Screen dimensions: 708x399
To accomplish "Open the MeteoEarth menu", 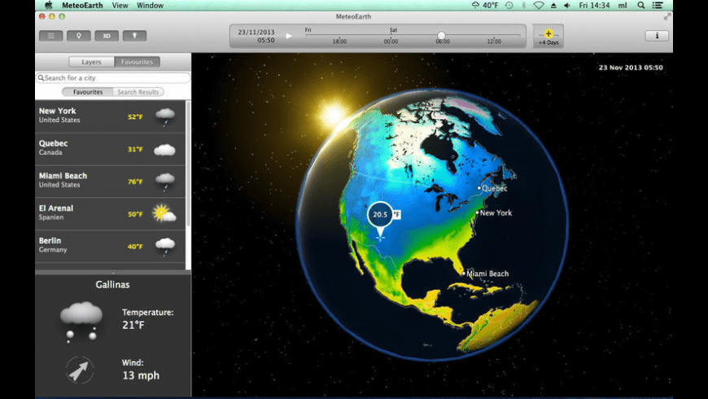I will click(82, 6).
